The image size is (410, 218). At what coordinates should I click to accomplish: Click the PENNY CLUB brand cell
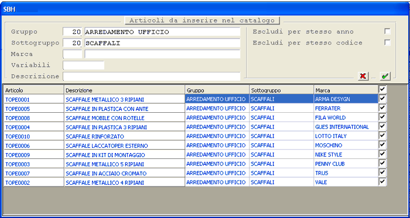tap(346, 164)
